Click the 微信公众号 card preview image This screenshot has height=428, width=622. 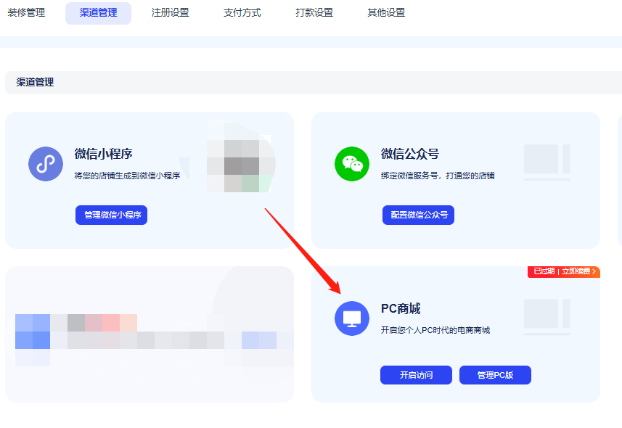click(x=547, y=162)
